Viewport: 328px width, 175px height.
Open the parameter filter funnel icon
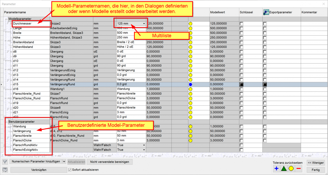click(x=5, y=162)
